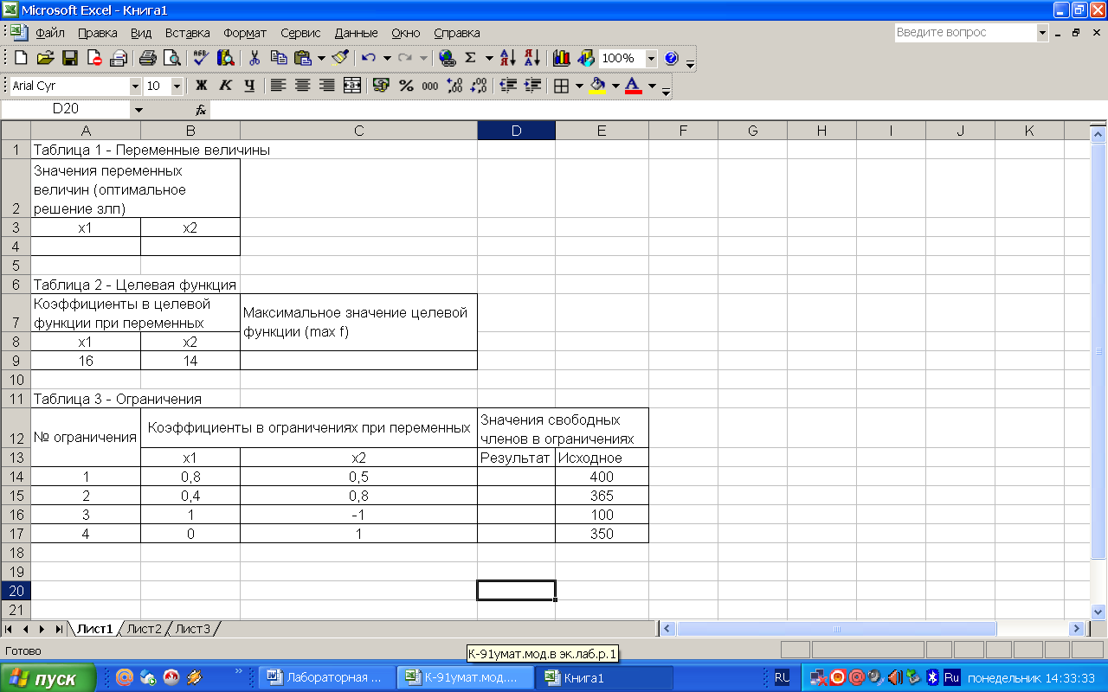Open the Данные menu
1108x692 pixels.
click(356, 33)
